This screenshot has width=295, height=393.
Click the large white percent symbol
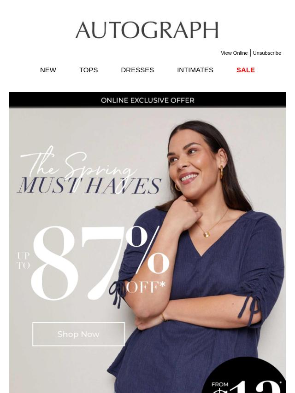pos(147,249)
